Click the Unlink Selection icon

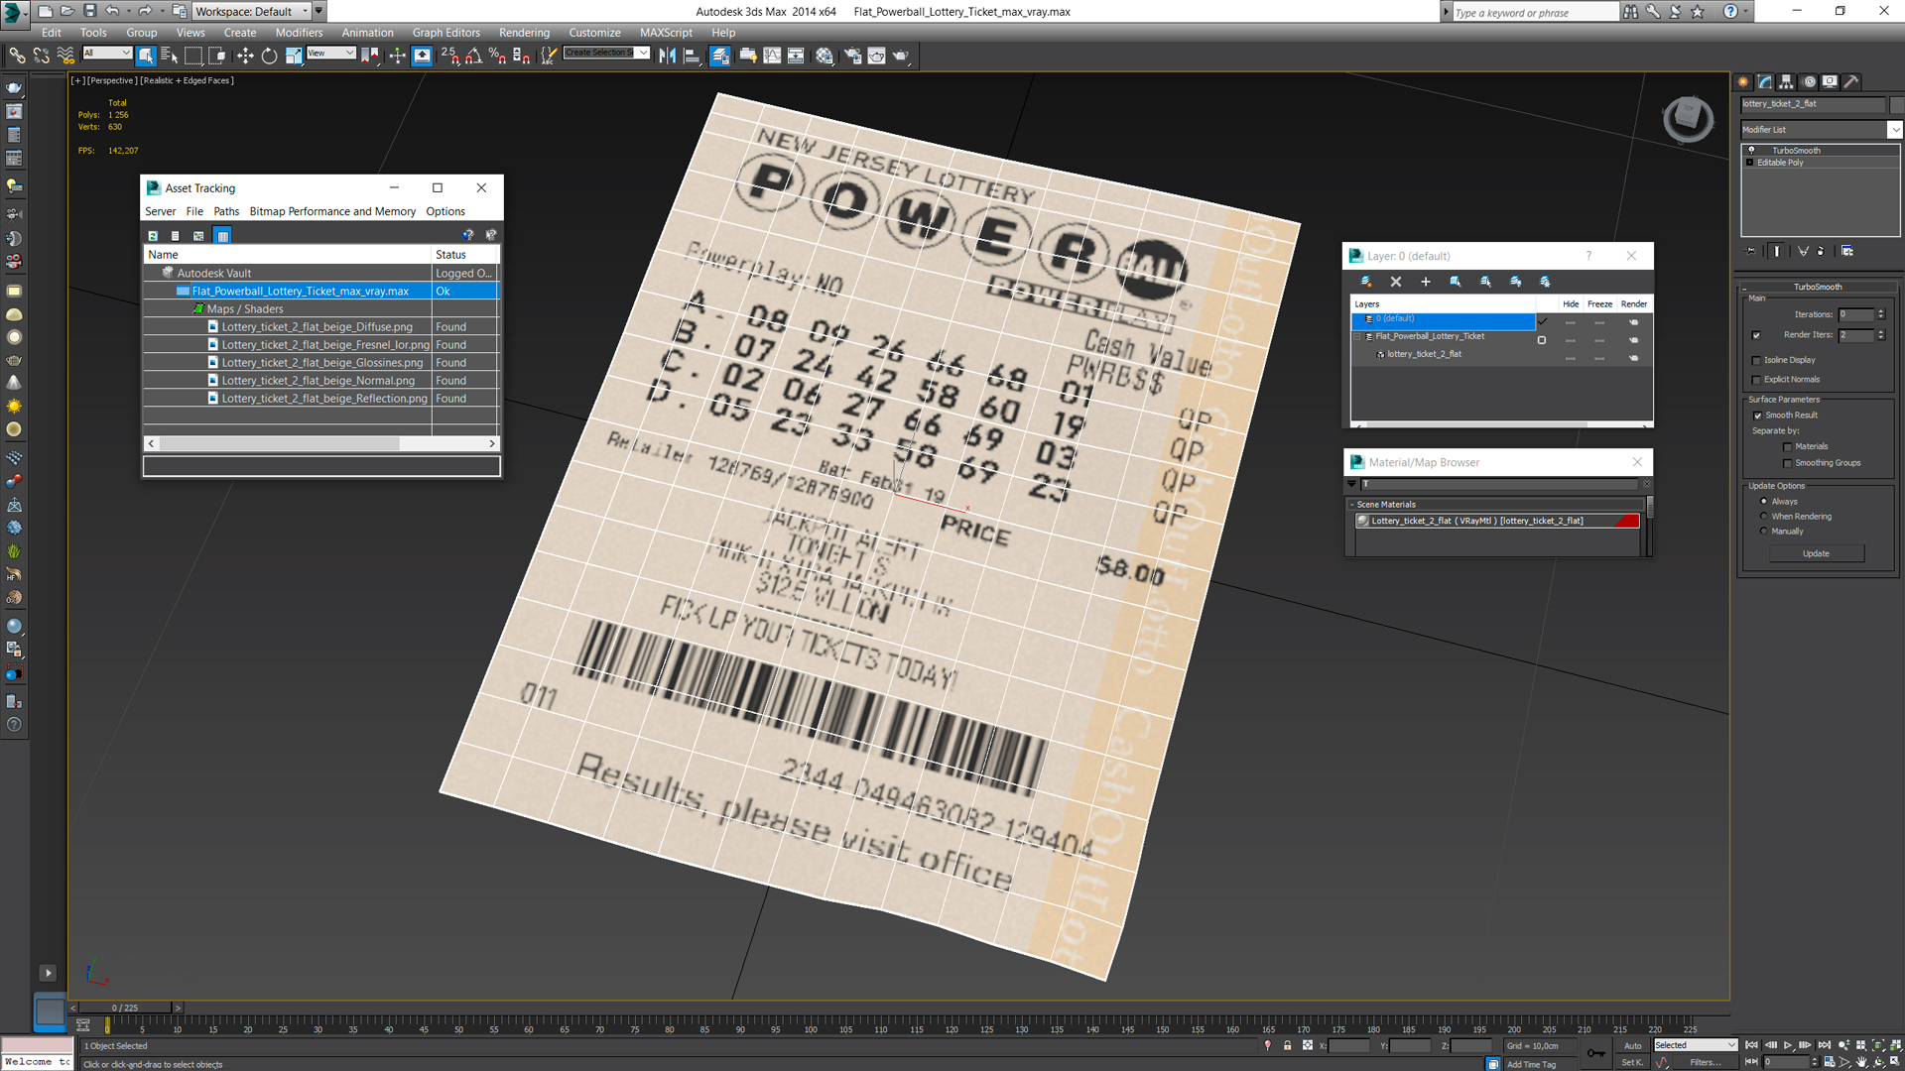(x=41, y=56)
